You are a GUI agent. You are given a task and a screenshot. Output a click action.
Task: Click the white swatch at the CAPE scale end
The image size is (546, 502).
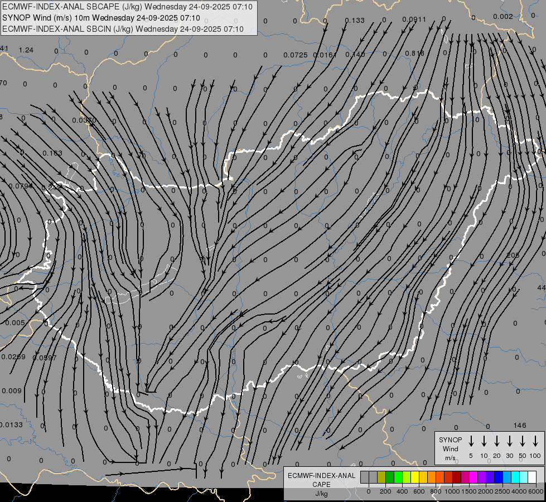(x=532, y=477)
